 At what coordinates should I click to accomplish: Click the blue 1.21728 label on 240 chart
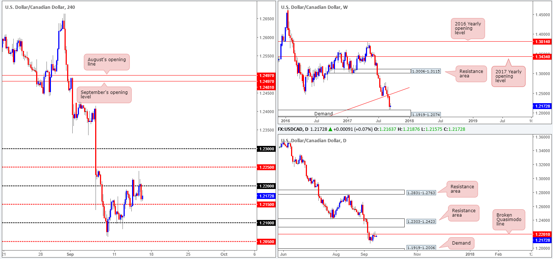[266, 196]
